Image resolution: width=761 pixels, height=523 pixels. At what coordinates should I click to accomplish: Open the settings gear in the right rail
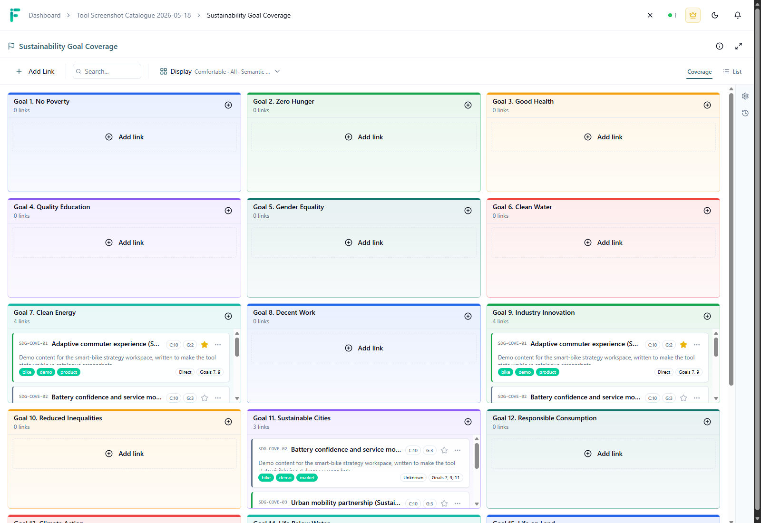coord(745,96)
